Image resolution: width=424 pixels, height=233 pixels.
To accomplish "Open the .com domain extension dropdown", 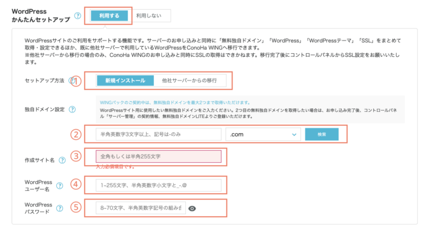I will click(x=263, y=134).
